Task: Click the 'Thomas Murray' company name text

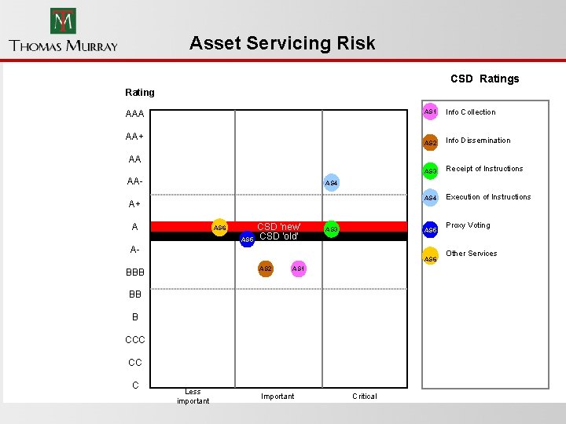Action: click(63, 46)
